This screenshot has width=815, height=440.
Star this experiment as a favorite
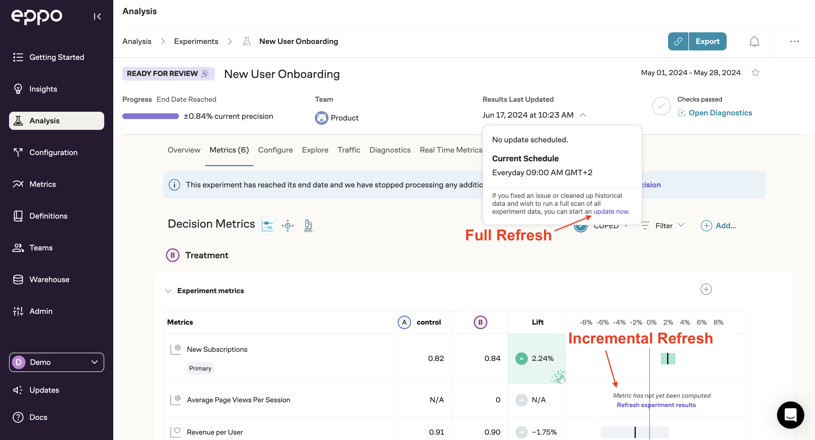tap(755, 73)
